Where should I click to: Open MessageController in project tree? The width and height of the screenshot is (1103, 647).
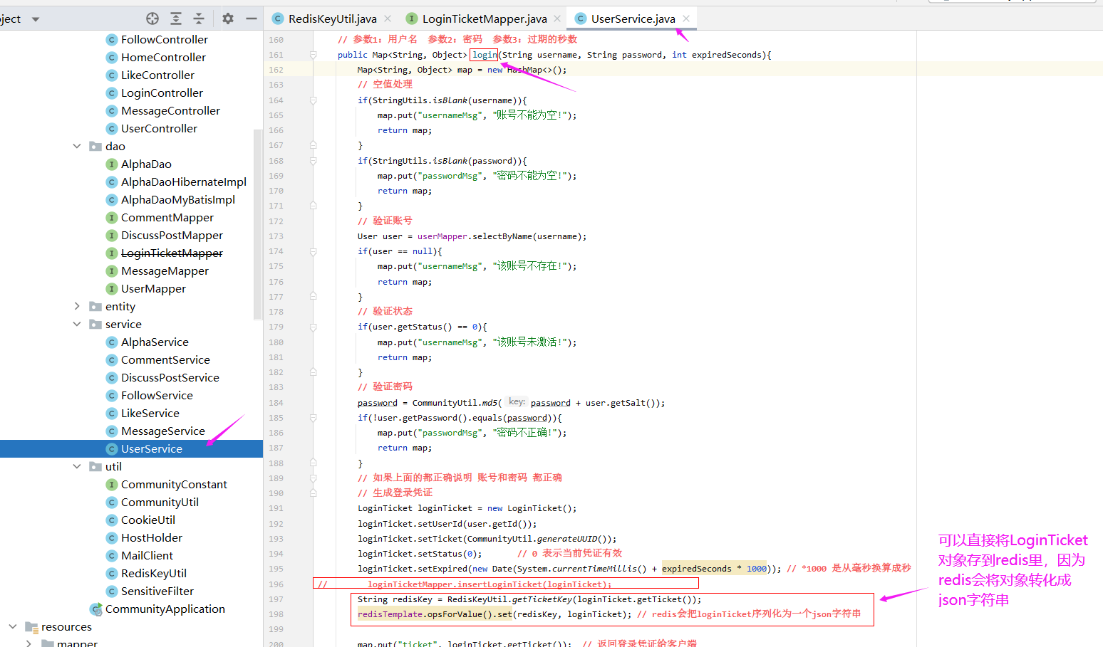pyautogui.click(x=170, y=110)
